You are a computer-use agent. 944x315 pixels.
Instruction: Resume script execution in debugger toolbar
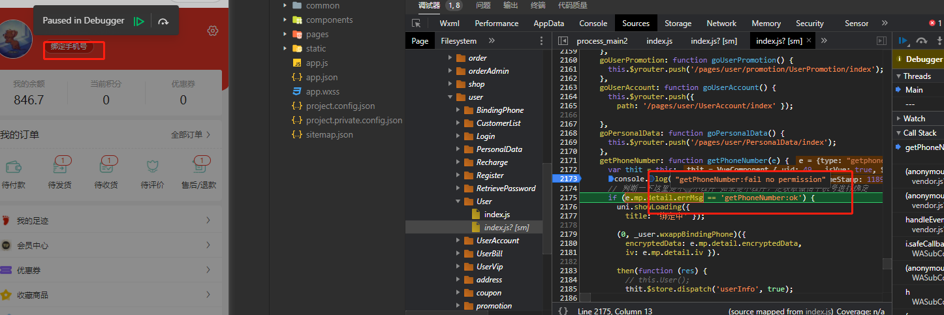tap(904, 40)
